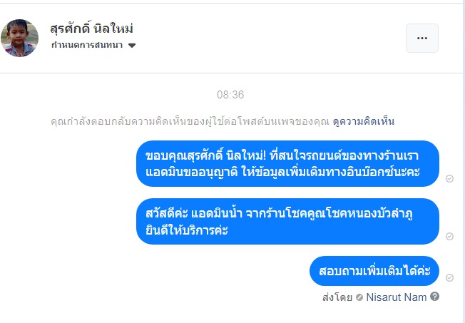Click the delivered checkmark beside the first message
This screenshot has height=323, width=465.
[449, 178]
